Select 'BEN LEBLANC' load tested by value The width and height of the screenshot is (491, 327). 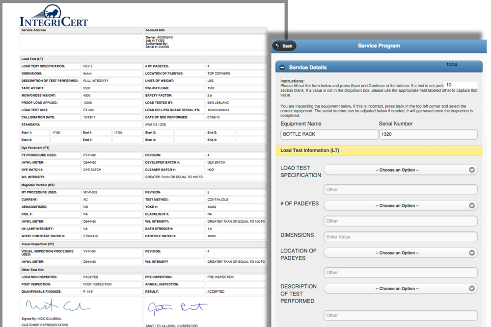(x=218, y=102)
